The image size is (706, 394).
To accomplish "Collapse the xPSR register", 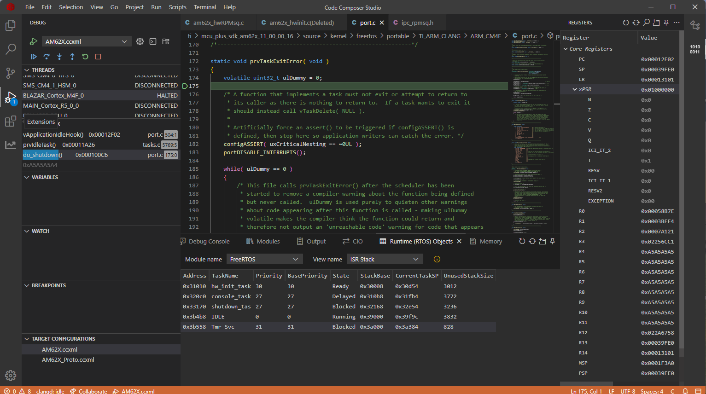I will pos(575,89).
